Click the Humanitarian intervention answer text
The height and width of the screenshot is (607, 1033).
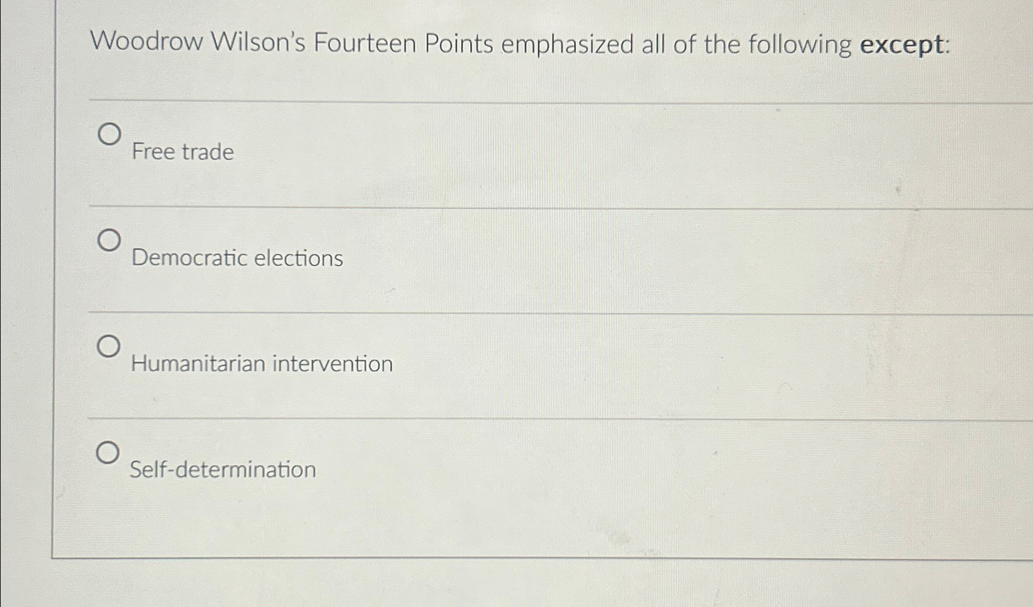[x=263, y=363]
